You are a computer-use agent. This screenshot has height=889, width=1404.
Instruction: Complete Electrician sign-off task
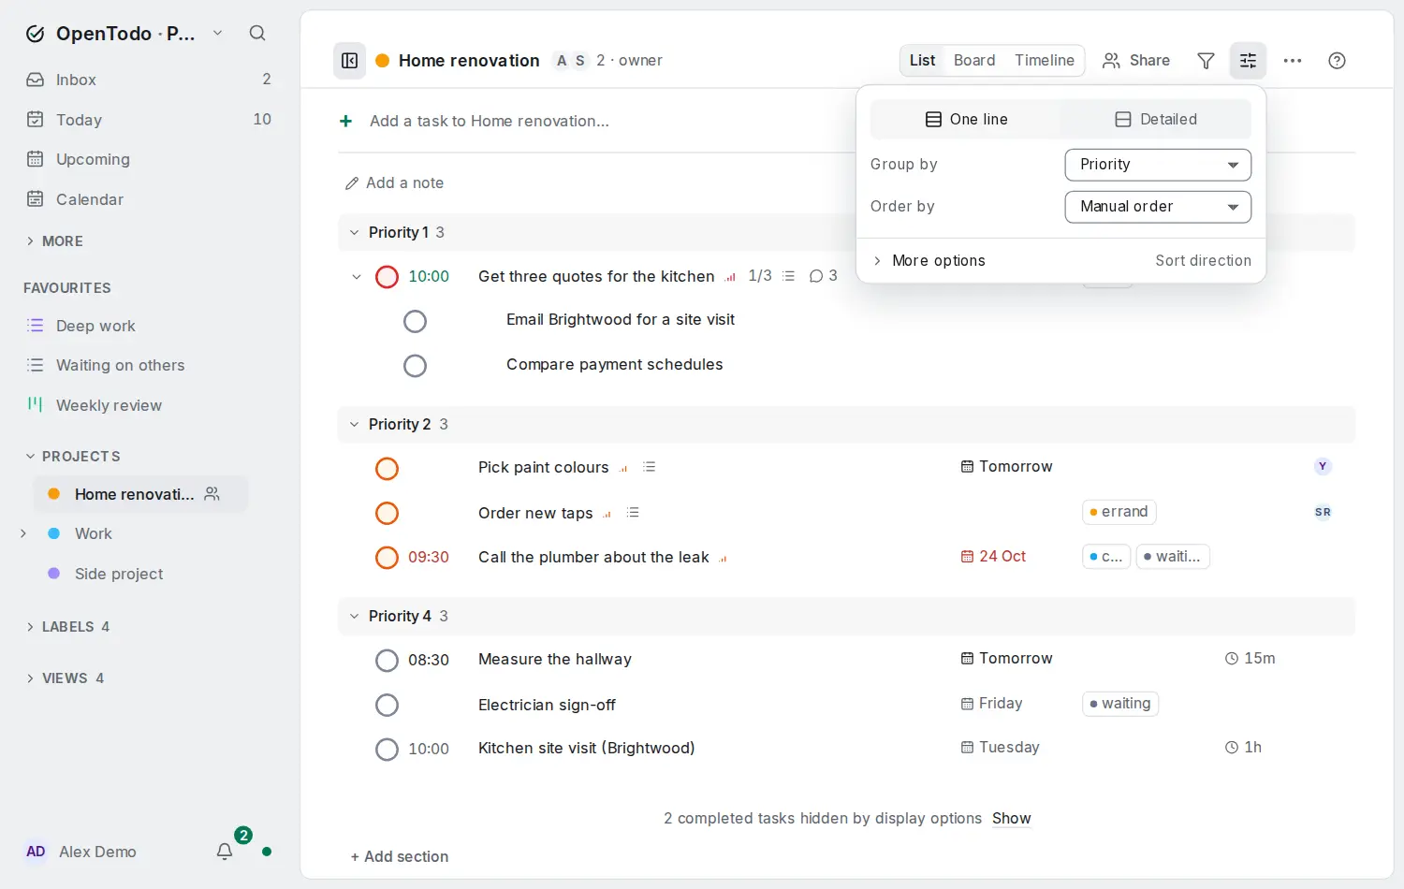point(387,705)
